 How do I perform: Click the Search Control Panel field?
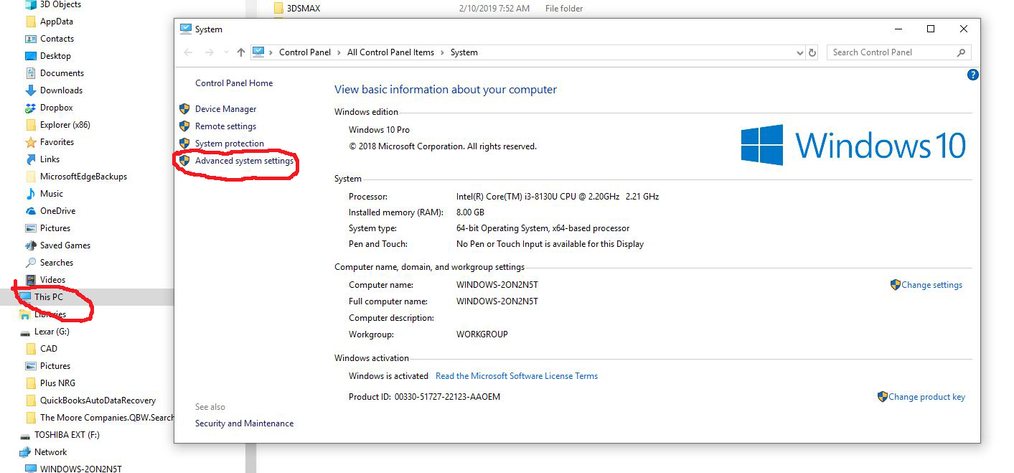899,52
